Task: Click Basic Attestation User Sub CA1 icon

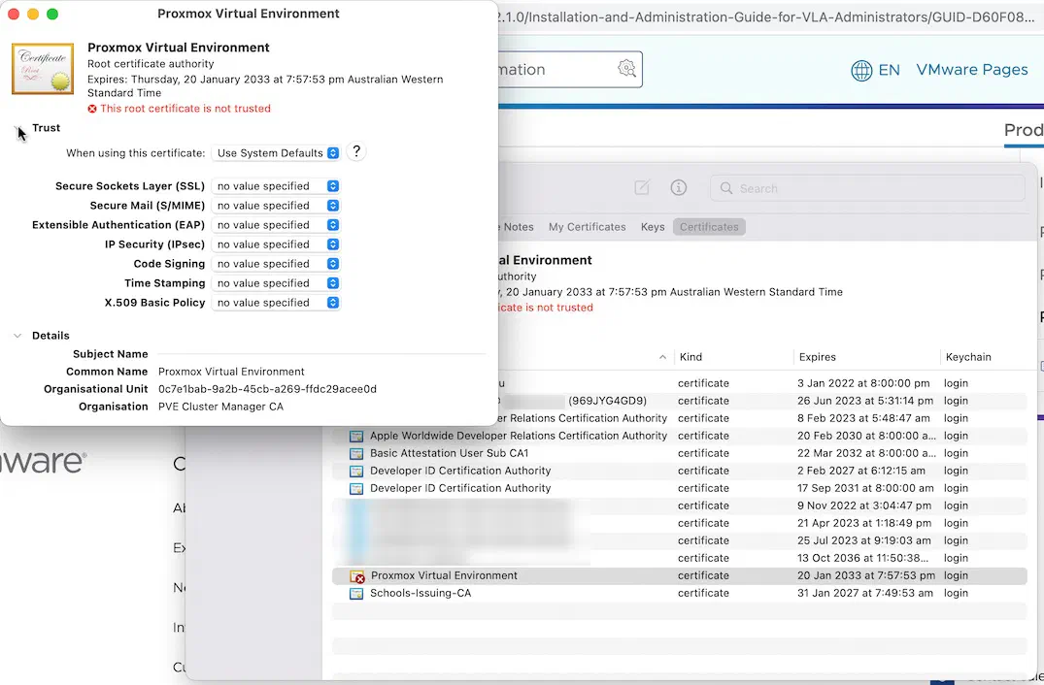Action: point(356,453)
